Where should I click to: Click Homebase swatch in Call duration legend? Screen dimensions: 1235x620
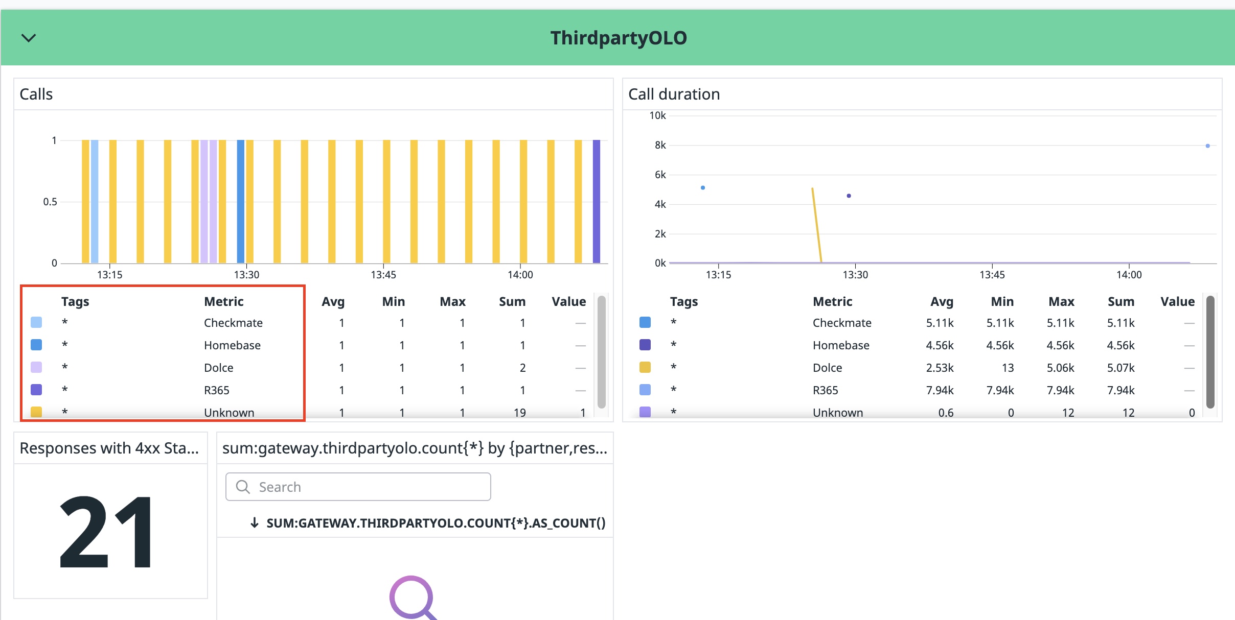click(645, 345)
